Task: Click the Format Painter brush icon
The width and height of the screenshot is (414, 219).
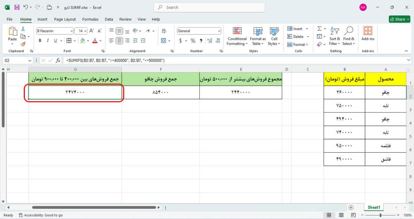Action: click(23, 44)
